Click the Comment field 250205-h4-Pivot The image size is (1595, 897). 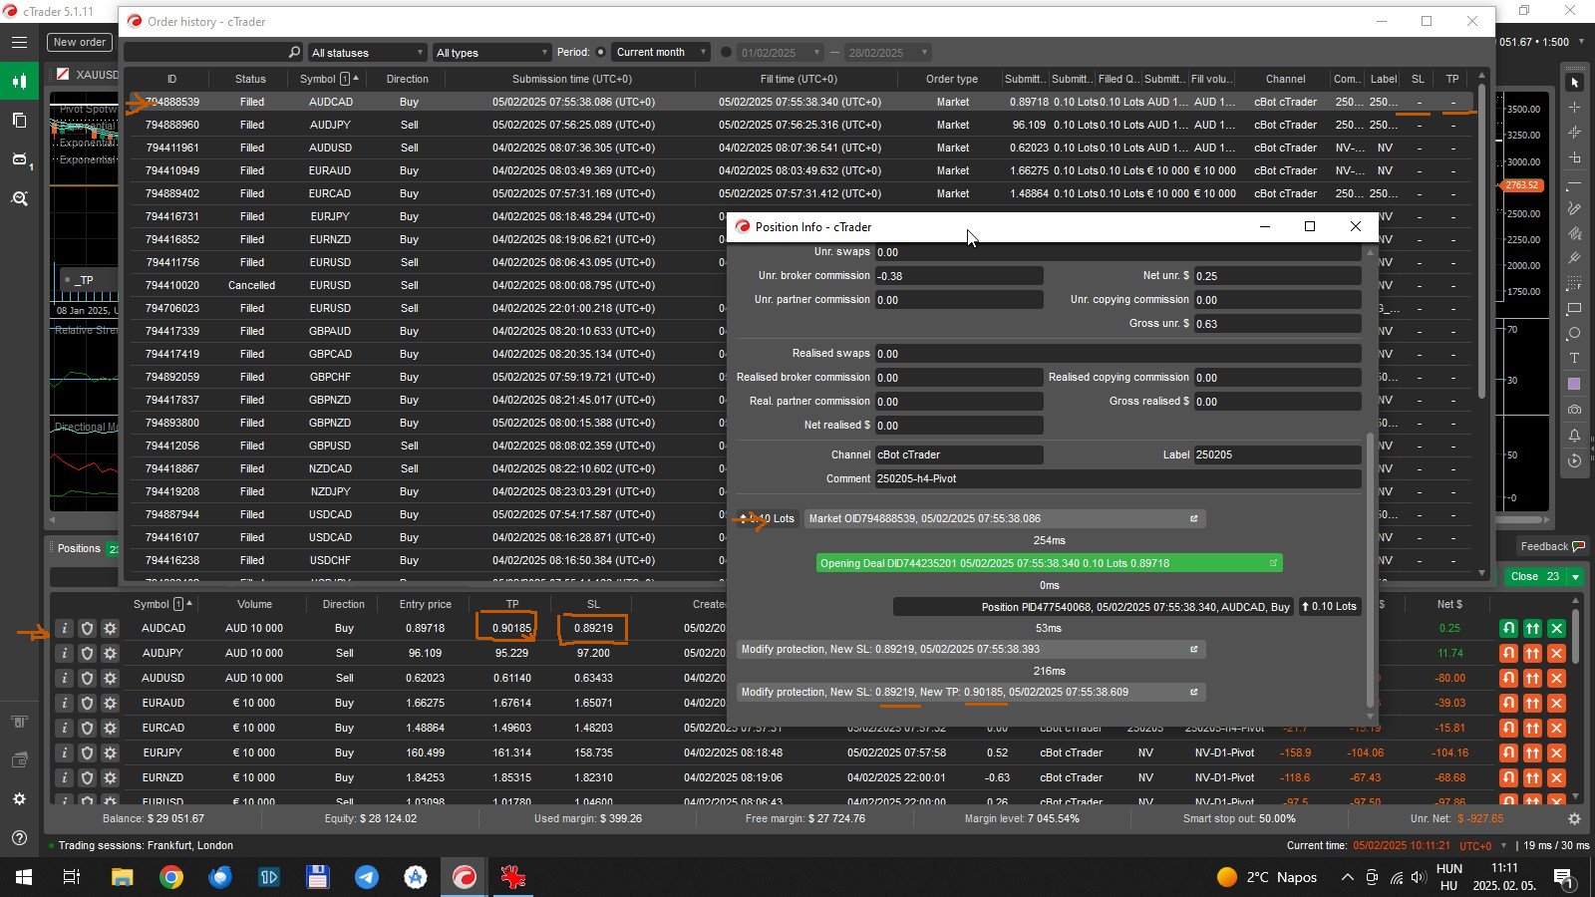click(1117, 478)
